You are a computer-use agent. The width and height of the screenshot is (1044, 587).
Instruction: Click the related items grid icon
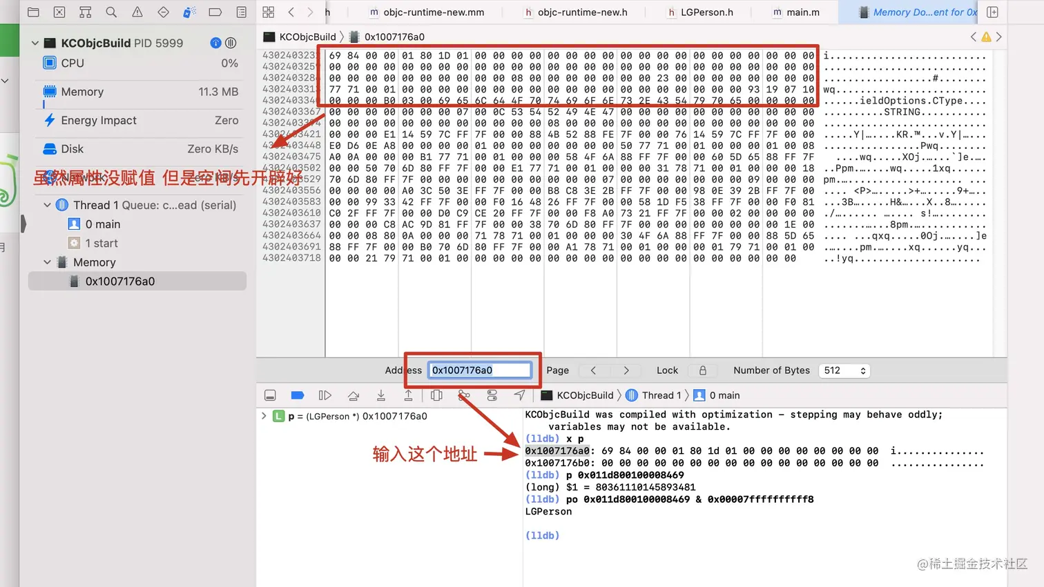pyautogui.click(x=269, y=12)
